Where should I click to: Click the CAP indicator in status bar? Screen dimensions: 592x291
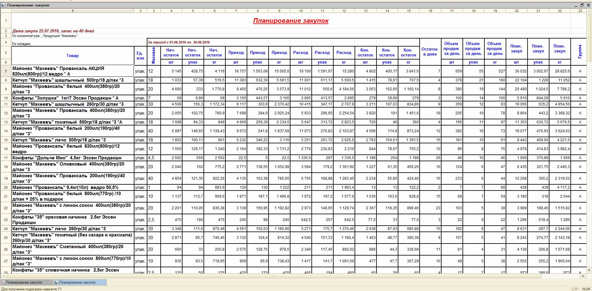[575, 289]
